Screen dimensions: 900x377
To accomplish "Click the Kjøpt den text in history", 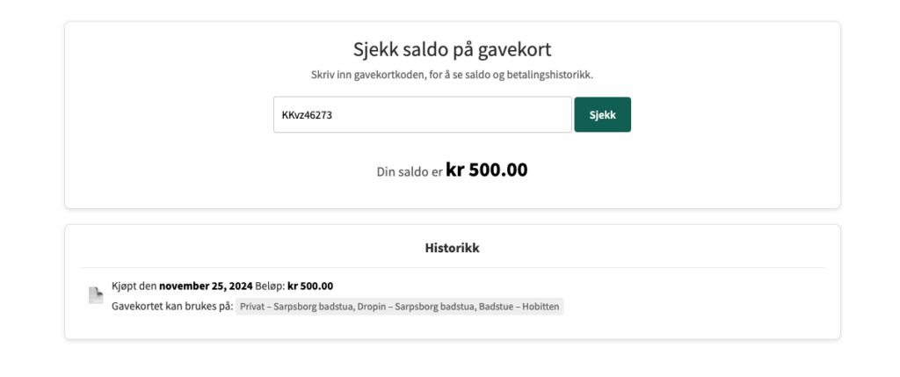I will tap(134, 286).
